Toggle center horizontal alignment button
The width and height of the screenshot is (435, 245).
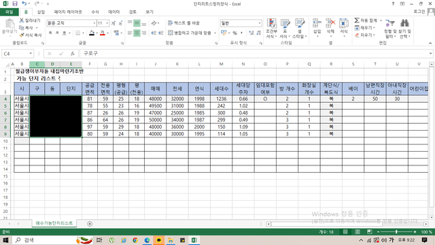(137, 33)
